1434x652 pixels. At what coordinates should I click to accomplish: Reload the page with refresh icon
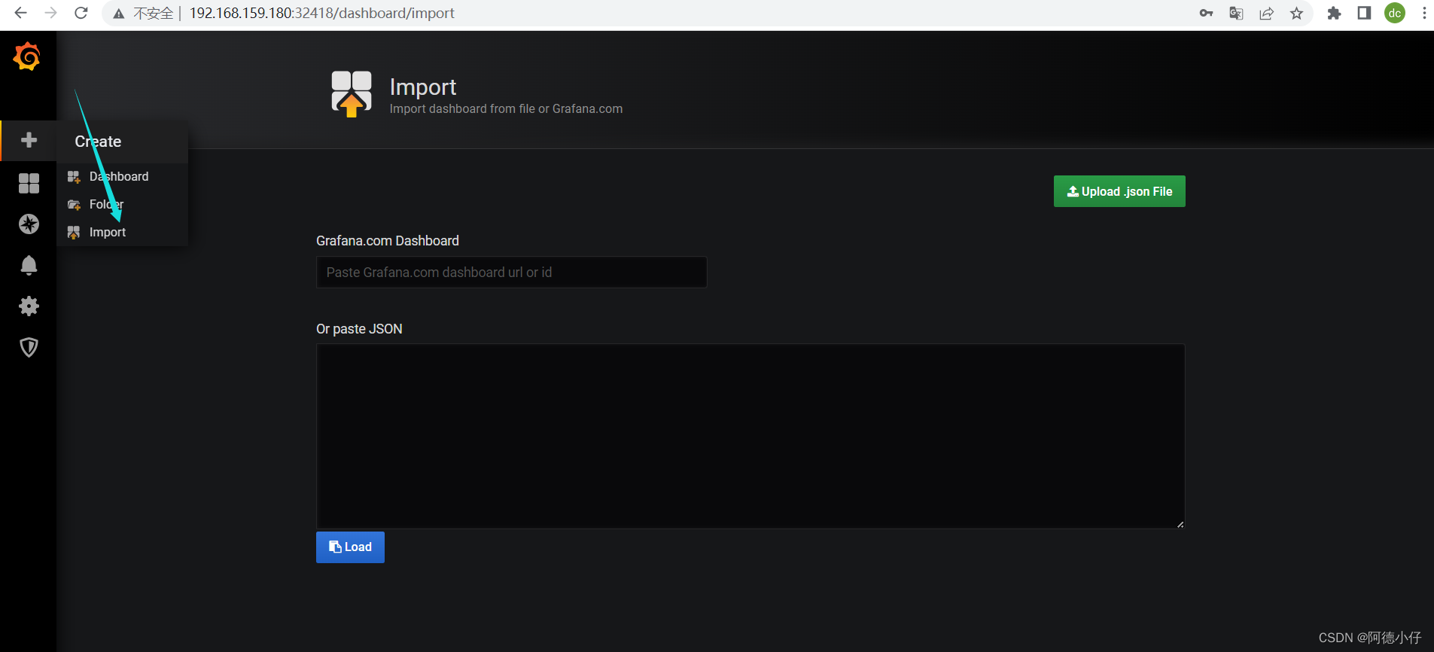pos(81,13)
